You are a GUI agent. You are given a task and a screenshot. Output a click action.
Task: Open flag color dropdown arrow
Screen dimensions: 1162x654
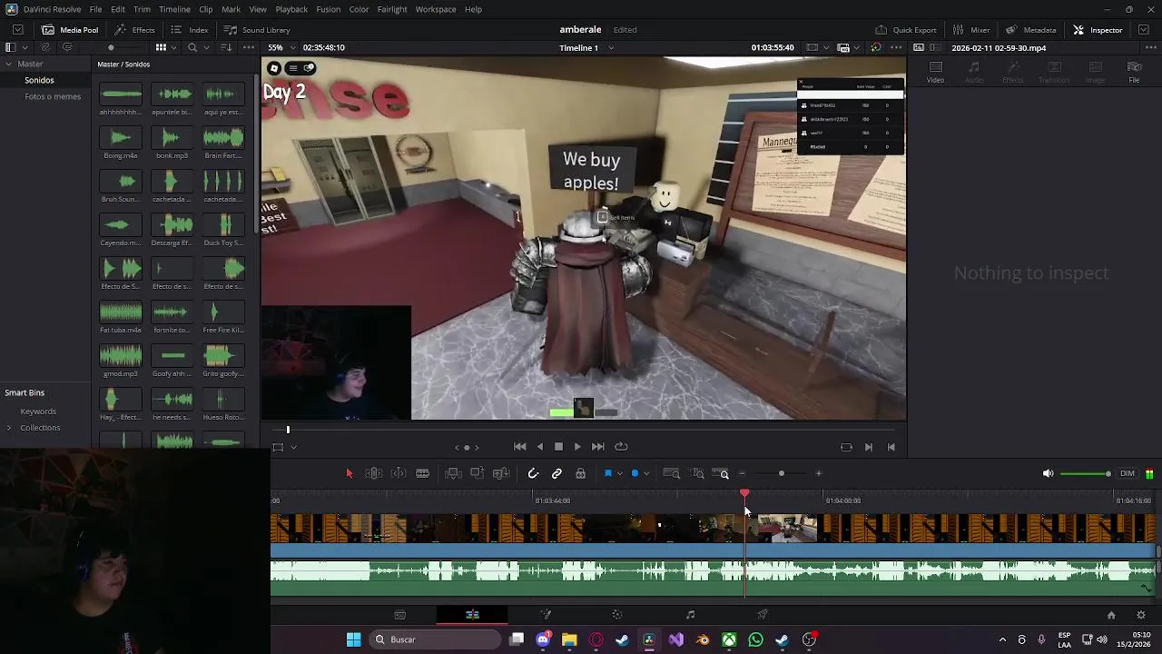[619, 473]
